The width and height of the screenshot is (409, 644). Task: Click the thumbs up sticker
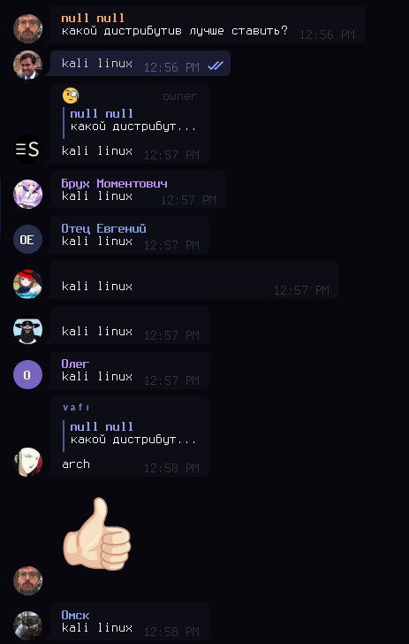(97, 534)
